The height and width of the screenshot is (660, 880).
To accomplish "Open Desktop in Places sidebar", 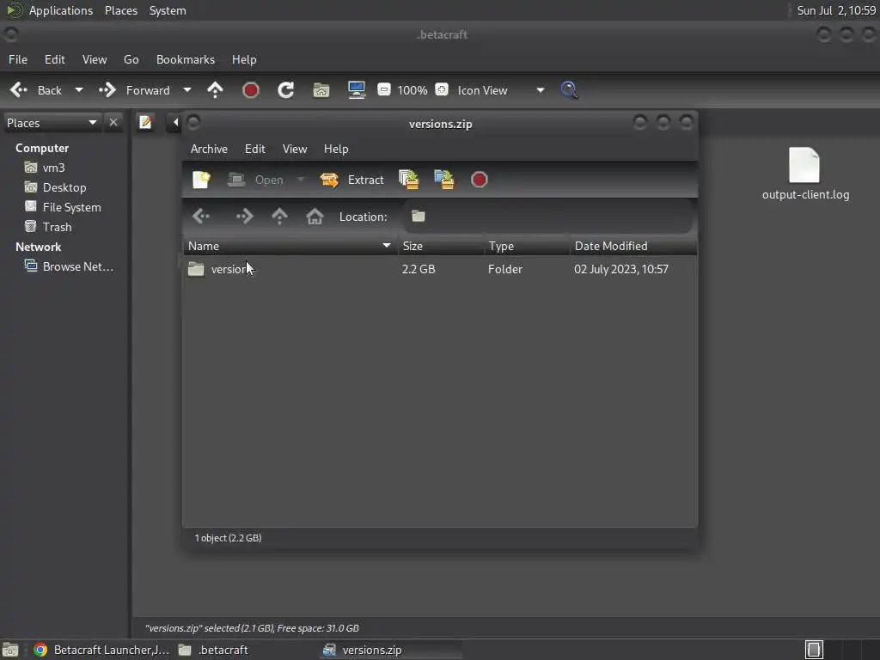I will pyautogui.click(x=56, y=187).
